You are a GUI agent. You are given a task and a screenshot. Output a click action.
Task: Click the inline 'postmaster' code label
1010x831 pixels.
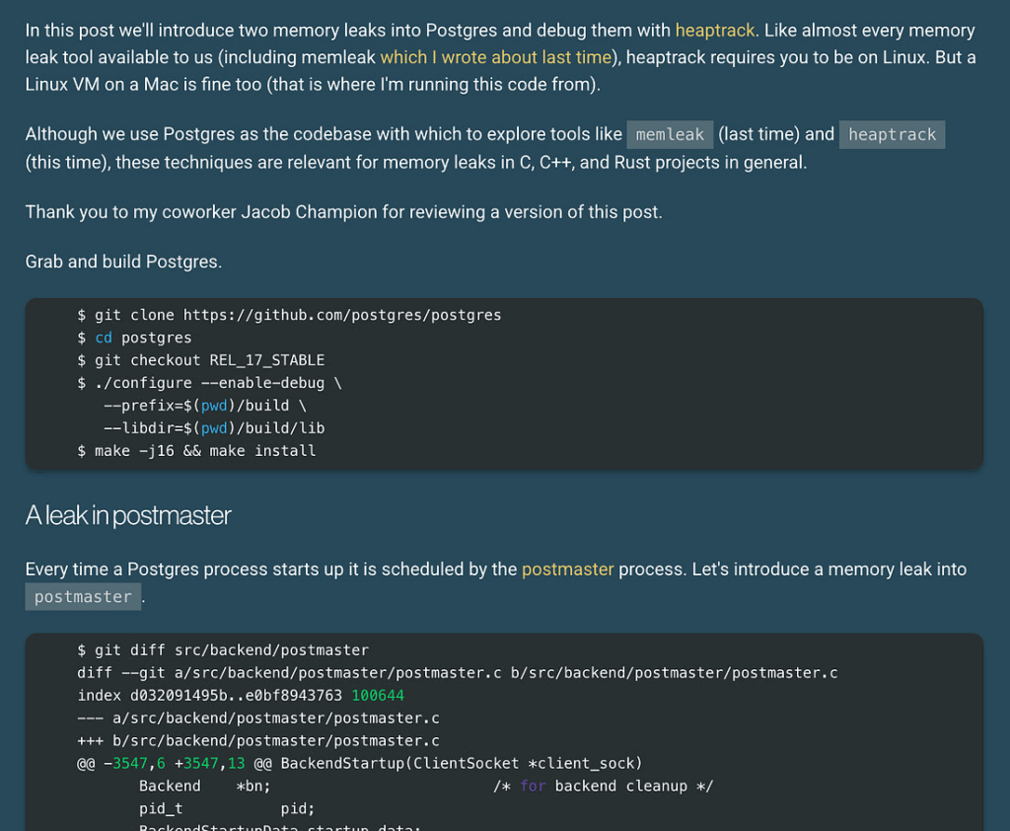coord(83,597)
